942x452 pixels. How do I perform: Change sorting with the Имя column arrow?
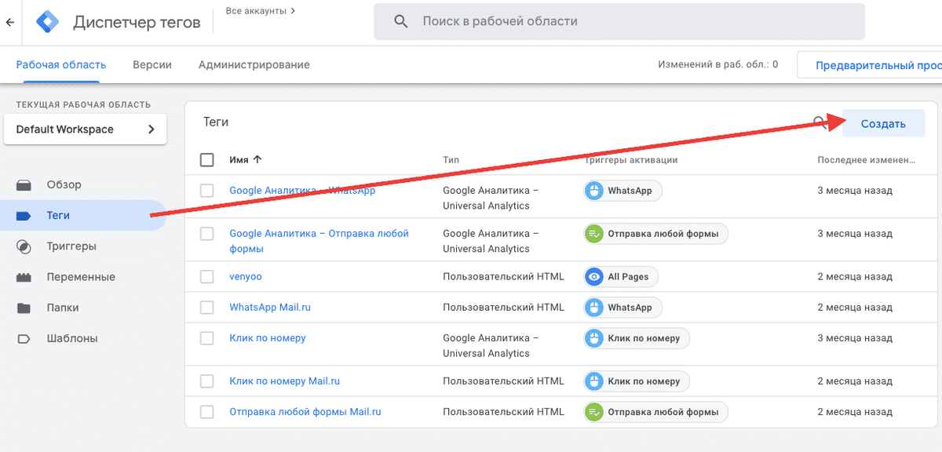[261, 159]
